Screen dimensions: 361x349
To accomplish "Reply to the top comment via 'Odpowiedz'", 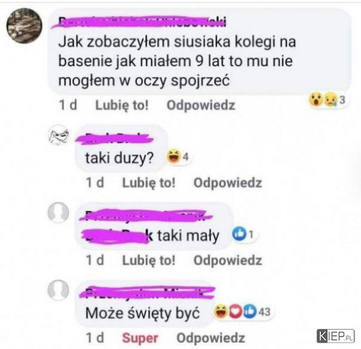I will (x=201, y=105).
